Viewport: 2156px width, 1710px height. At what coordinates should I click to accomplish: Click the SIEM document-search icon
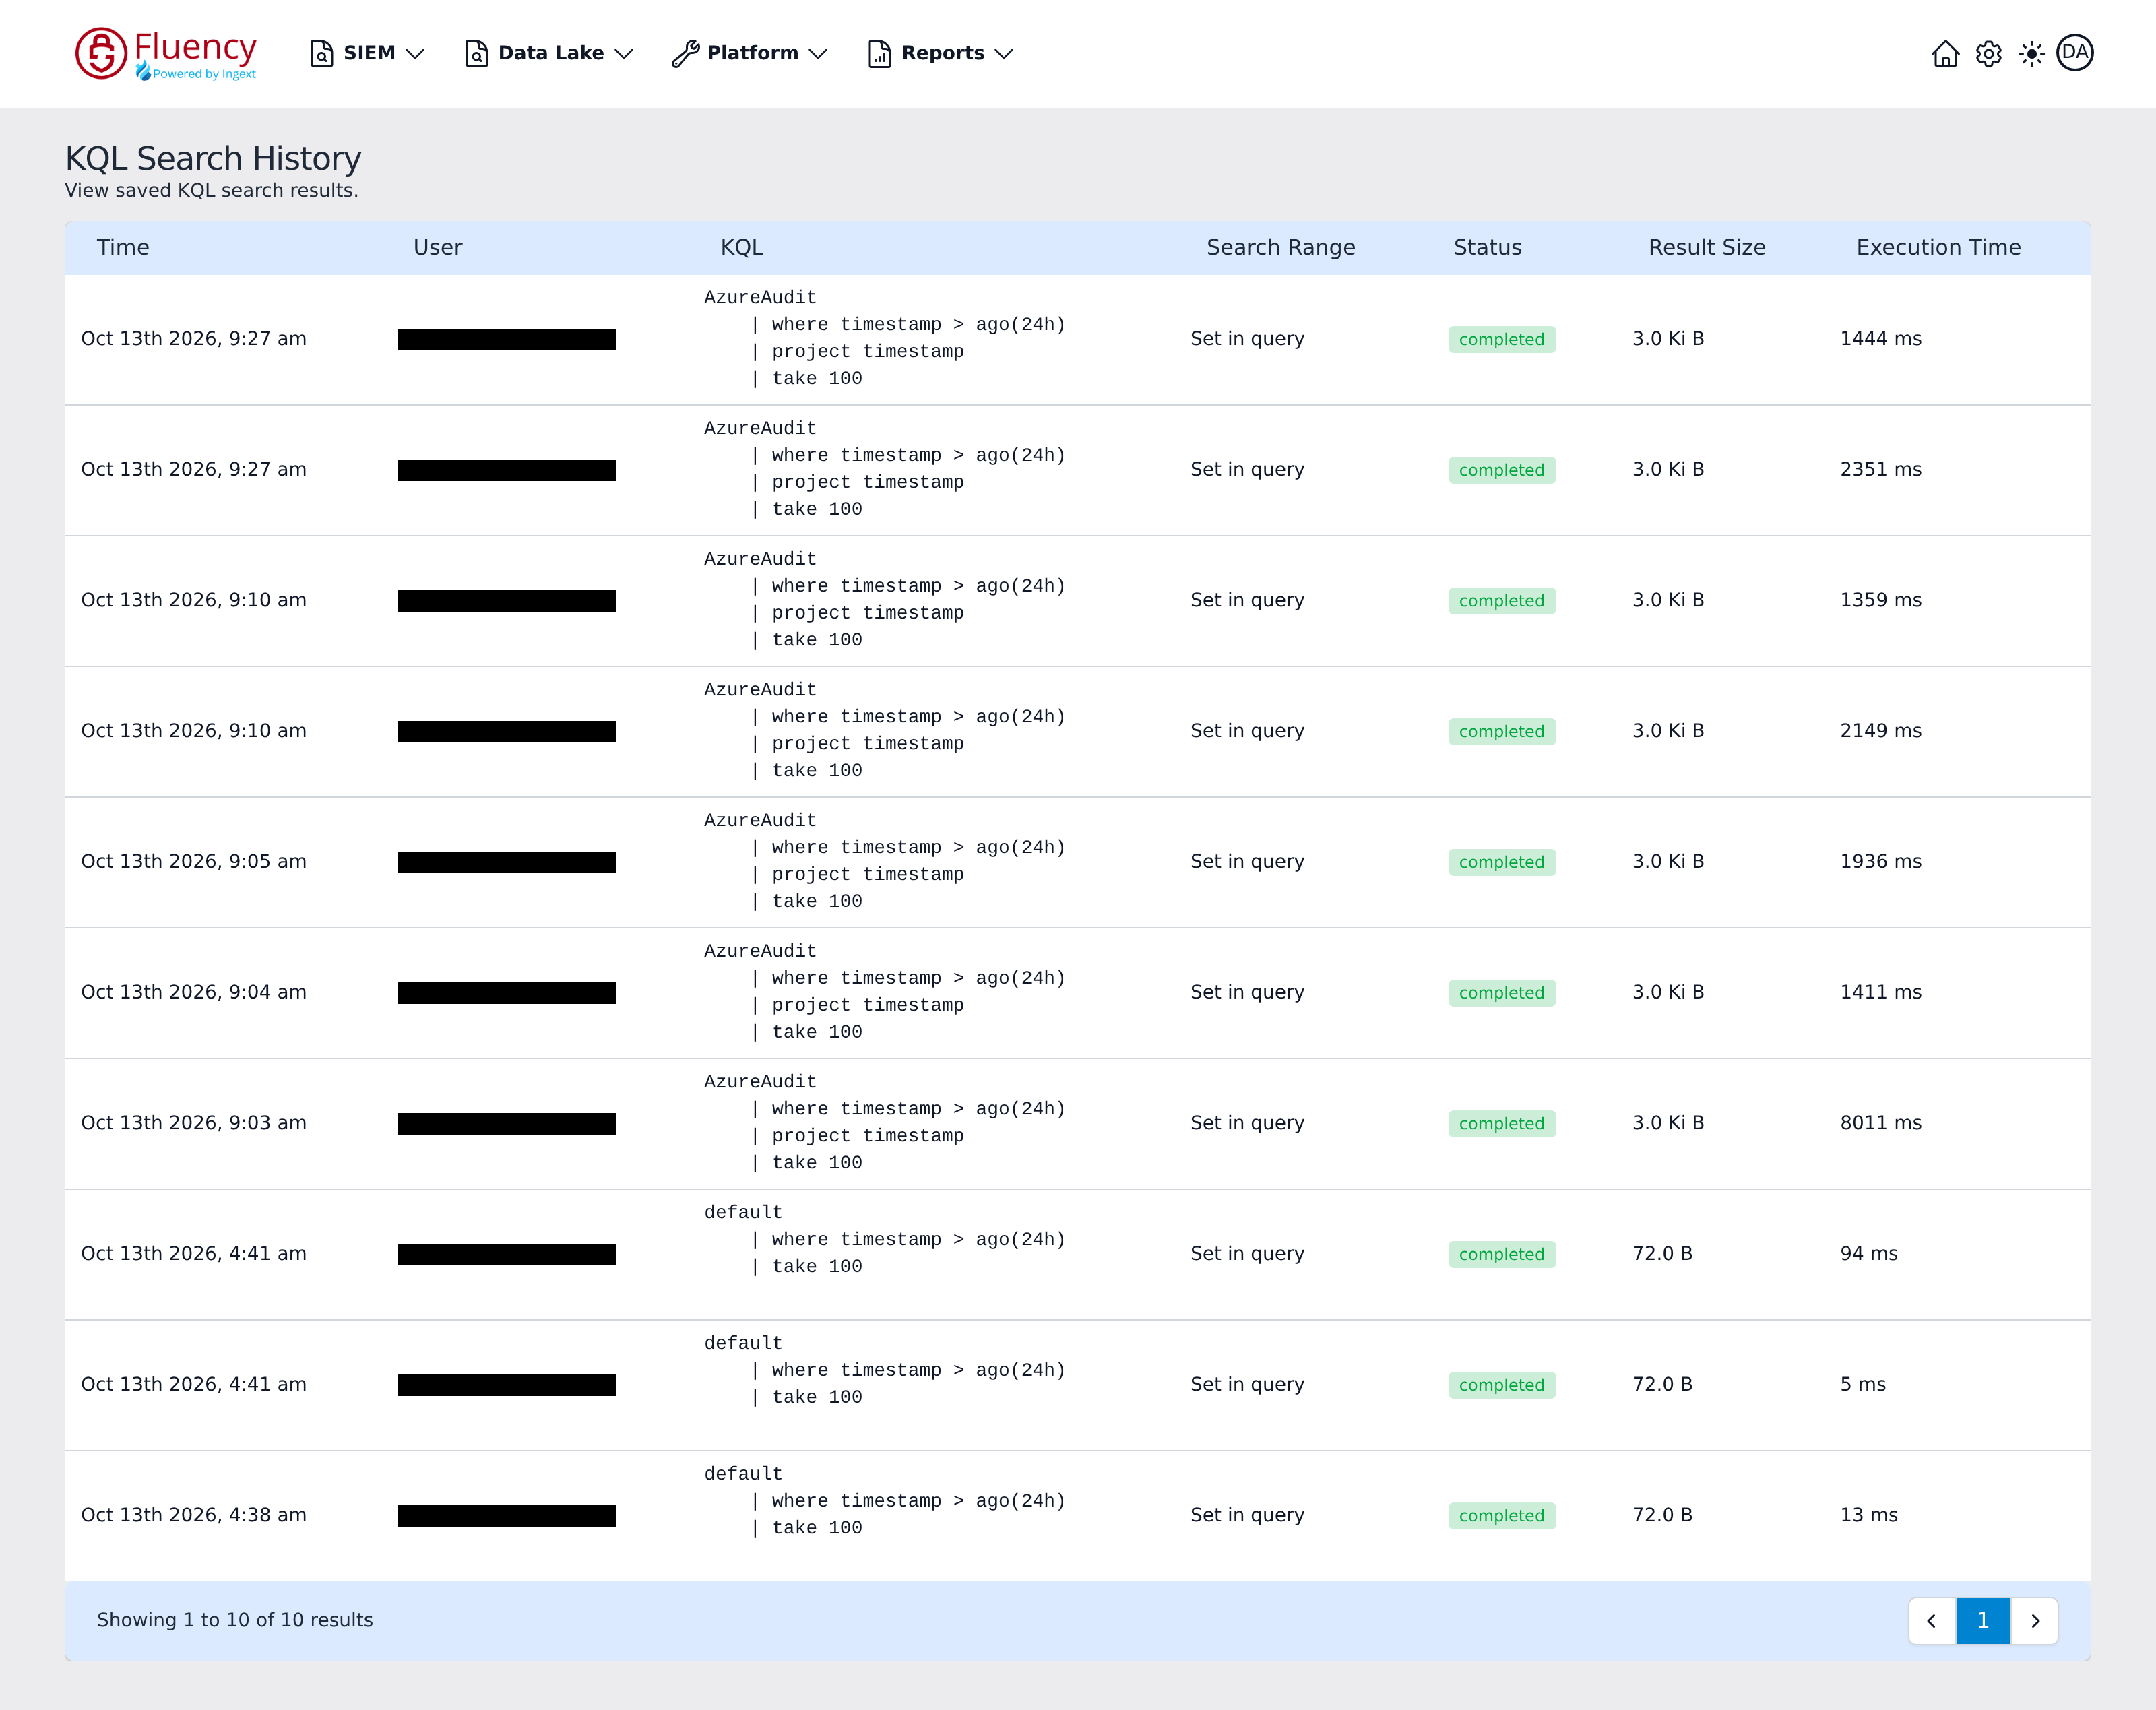(321, 53)
